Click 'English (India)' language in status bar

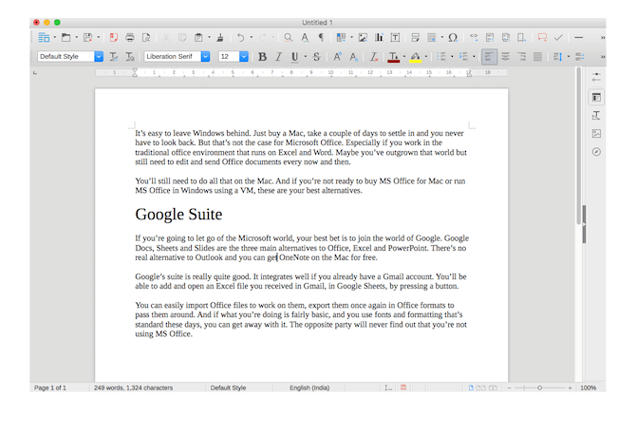pos(309,387)
